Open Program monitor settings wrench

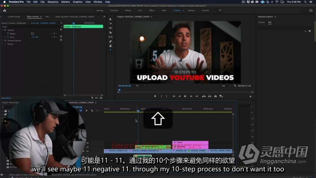(x=235, y=86)
